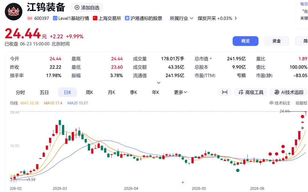Click the 24.44 main price
The height and width of the screenshot is (192, 308).
[x=23, y=34]
